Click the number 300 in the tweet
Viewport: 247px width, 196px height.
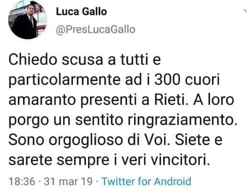(167, 80)
